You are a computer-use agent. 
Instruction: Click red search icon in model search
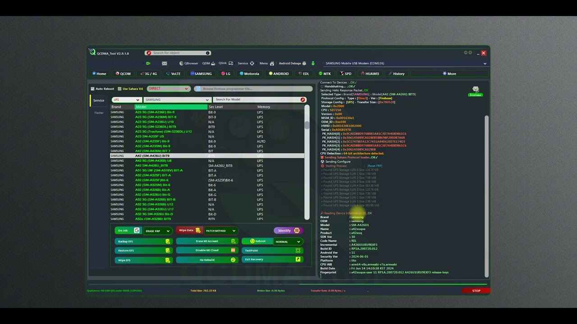point(303,100)
